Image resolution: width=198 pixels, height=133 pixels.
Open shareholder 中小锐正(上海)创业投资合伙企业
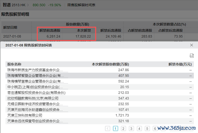(x=35, y=87)
